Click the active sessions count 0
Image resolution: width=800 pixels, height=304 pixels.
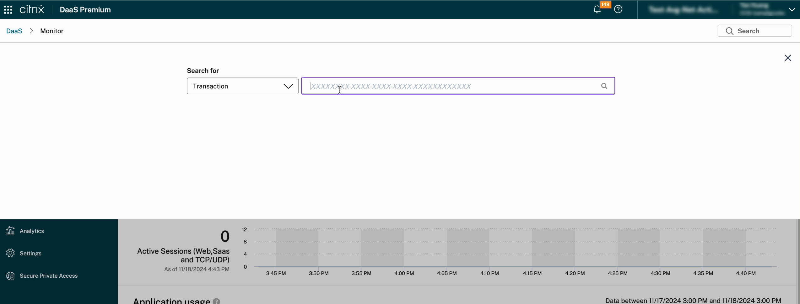225,236
